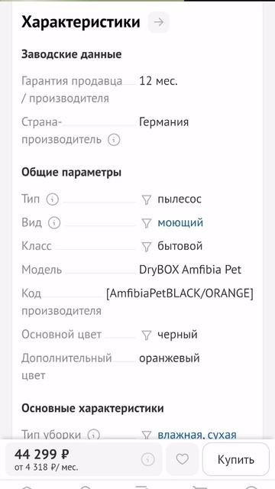Follow the влажная, сухая link
The width and height of the screenshot is (275, 489).
click(197, 435)
